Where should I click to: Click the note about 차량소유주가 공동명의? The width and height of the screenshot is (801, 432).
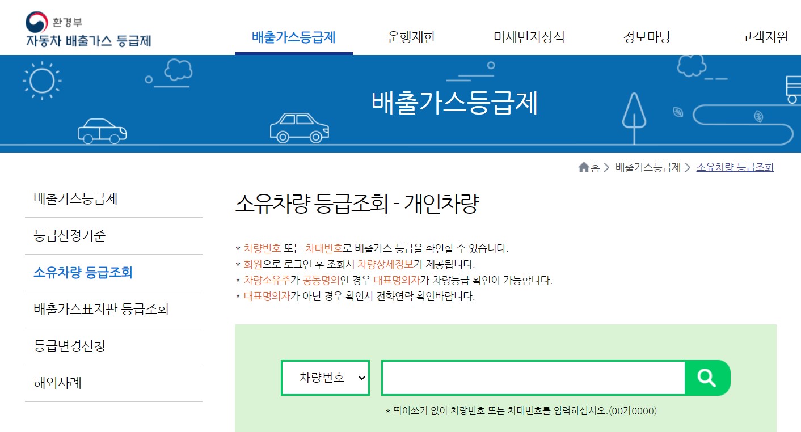point(394,280)
